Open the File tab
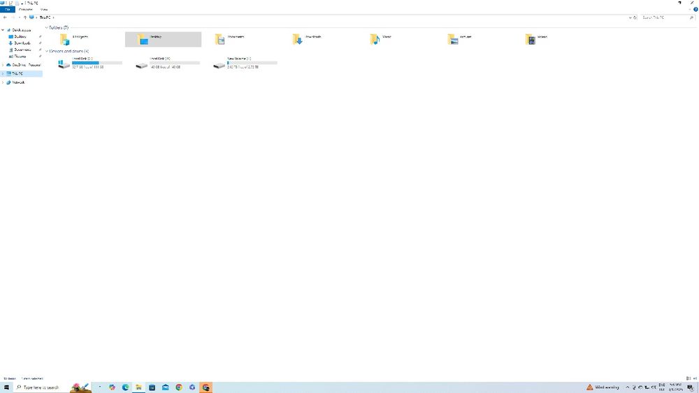Image resolution: width=699 pixels, height=393 pixels. pyautogui.click(x=8, y=9)
